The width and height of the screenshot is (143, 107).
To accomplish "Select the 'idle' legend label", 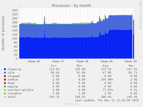I will click(11, 73).
